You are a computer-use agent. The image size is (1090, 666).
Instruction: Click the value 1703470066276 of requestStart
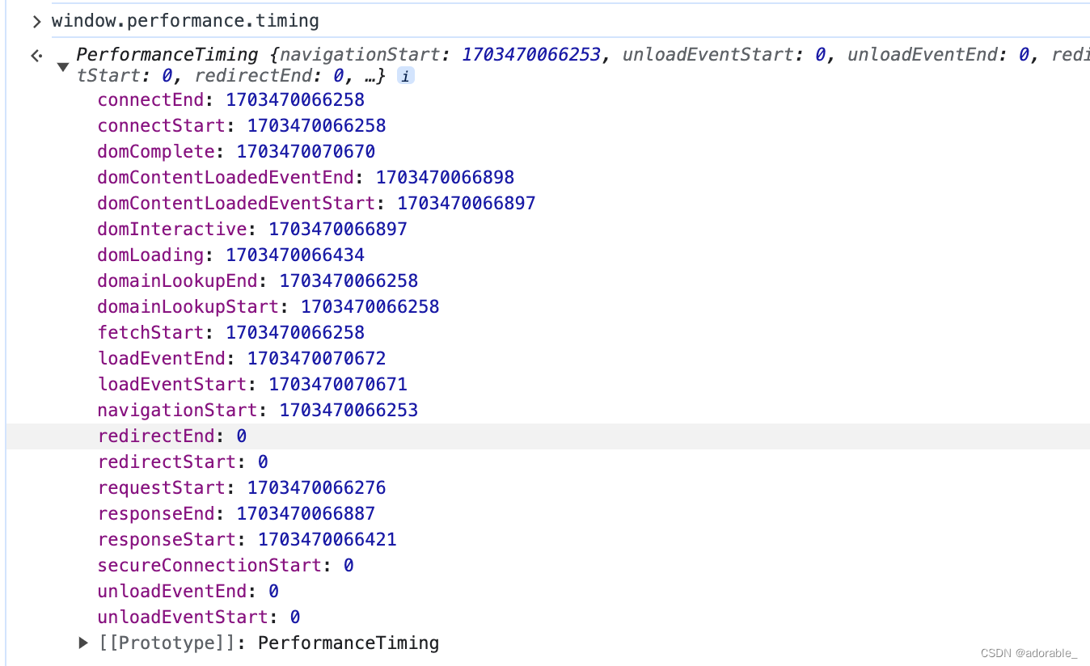[x=317, y=488]
